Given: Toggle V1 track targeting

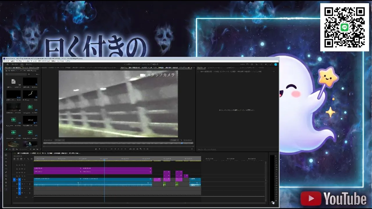Looking at the screenshot, I should click(19, 179).
